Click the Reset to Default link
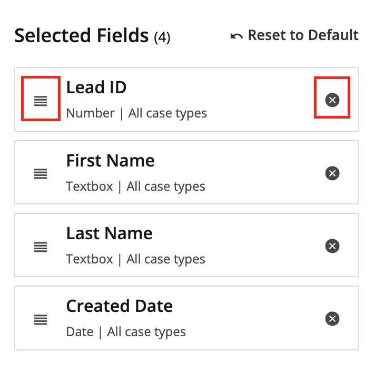374x372 pixels. pyautogui.click(x=303, y=35)
